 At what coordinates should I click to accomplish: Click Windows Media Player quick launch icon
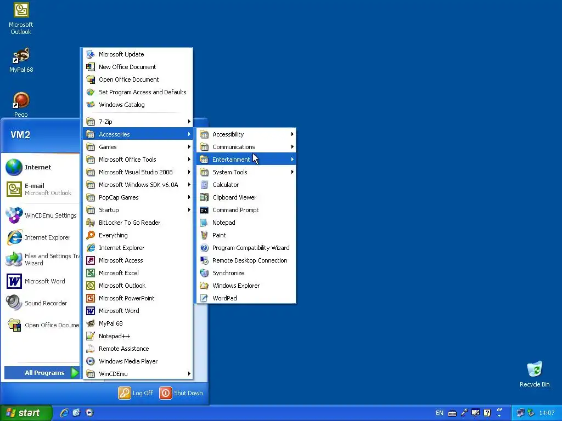pyautogui.click(x=89, y=413)
